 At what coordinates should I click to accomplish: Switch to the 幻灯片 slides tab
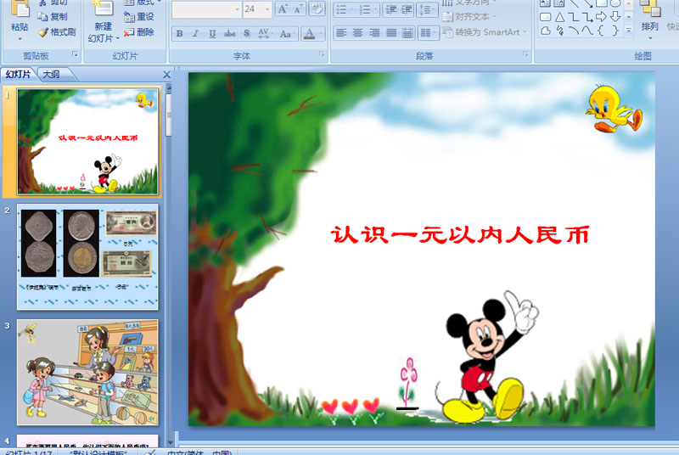[18, 75]
